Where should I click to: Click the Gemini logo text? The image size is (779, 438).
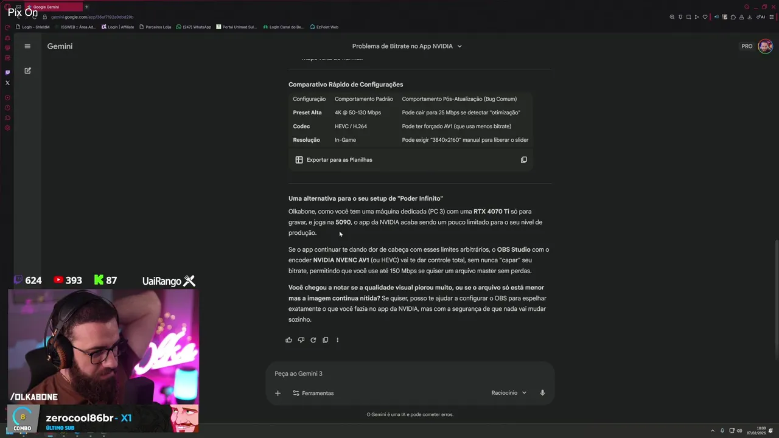click(x=60, y=46)
